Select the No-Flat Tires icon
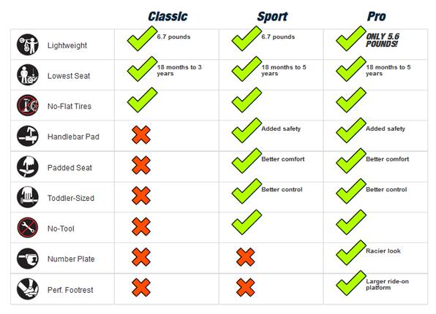This screenshot has width=436, height=314. click(x=28, y=105)
